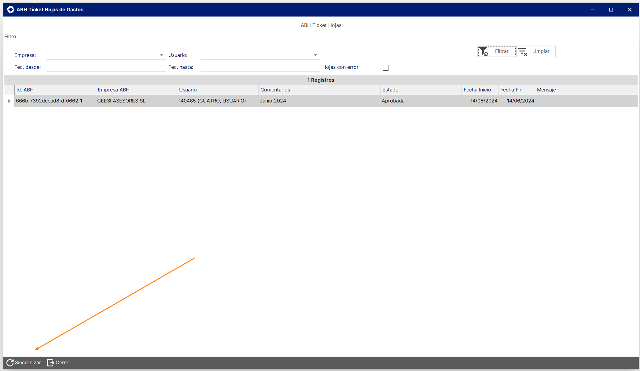Image resolution: width=640 pixels, height=371 pixels.
Task: Click the Limpiar clear-filter icon
Action: (x=523, y=52)
